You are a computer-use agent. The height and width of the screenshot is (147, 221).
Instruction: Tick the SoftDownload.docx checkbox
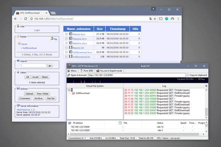(x=66, y=52)
